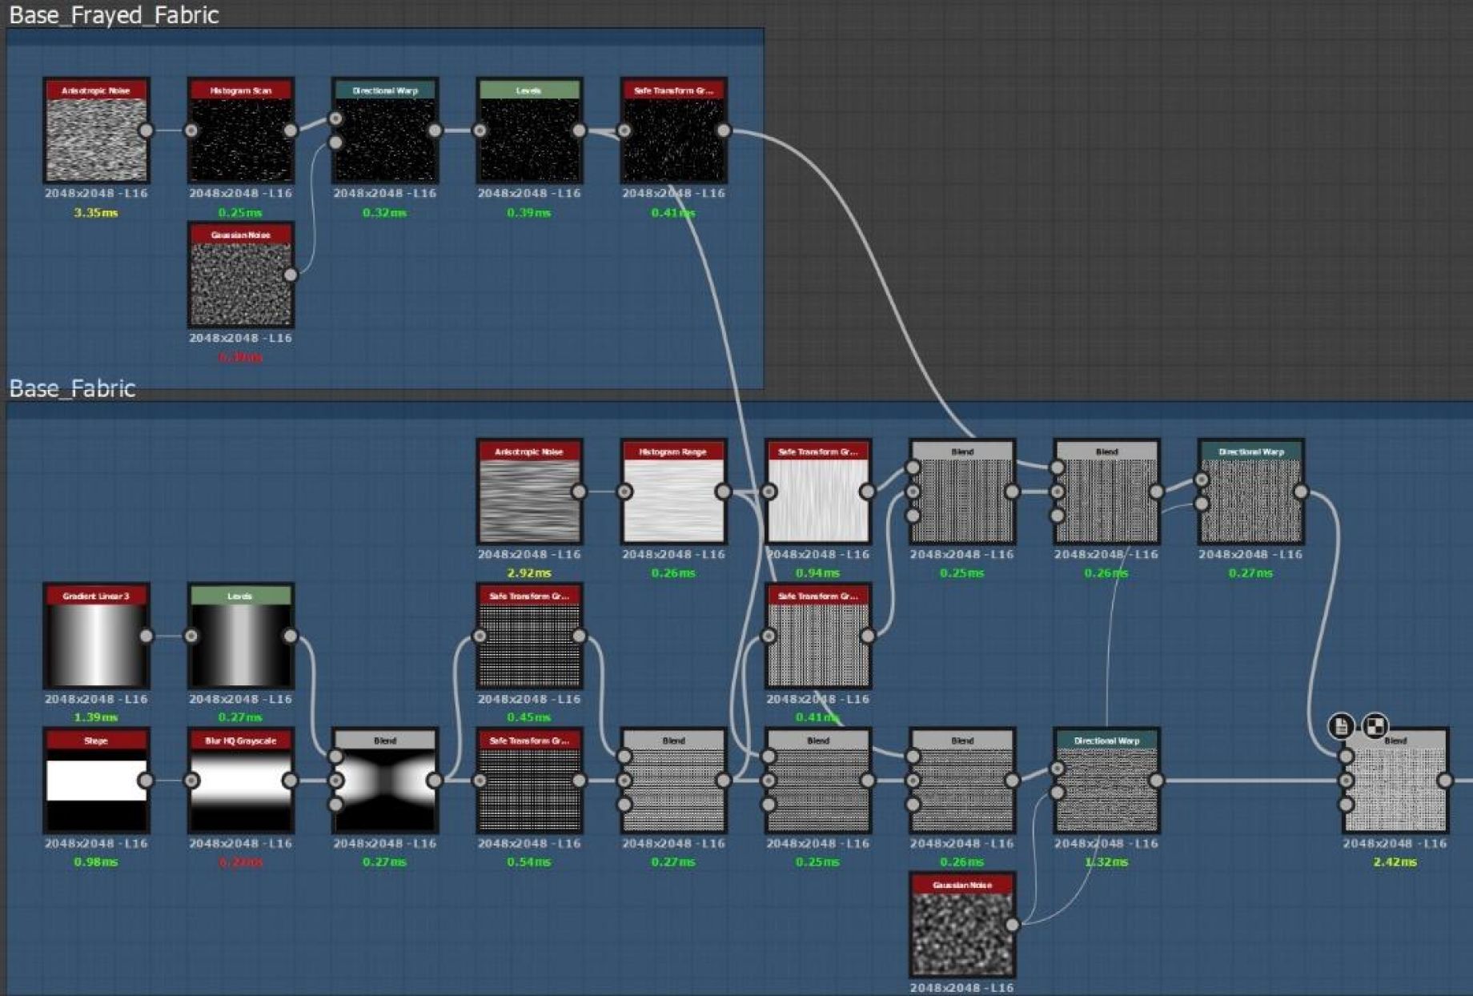1473x996 pixels.
Task: Click the 2.42ms timing label
Action: 1395,862
